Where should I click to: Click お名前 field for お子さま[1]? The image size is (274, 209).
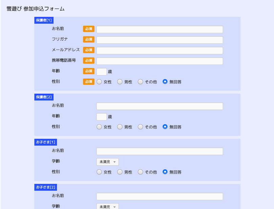pyautogui.click(x=160, y=151)
